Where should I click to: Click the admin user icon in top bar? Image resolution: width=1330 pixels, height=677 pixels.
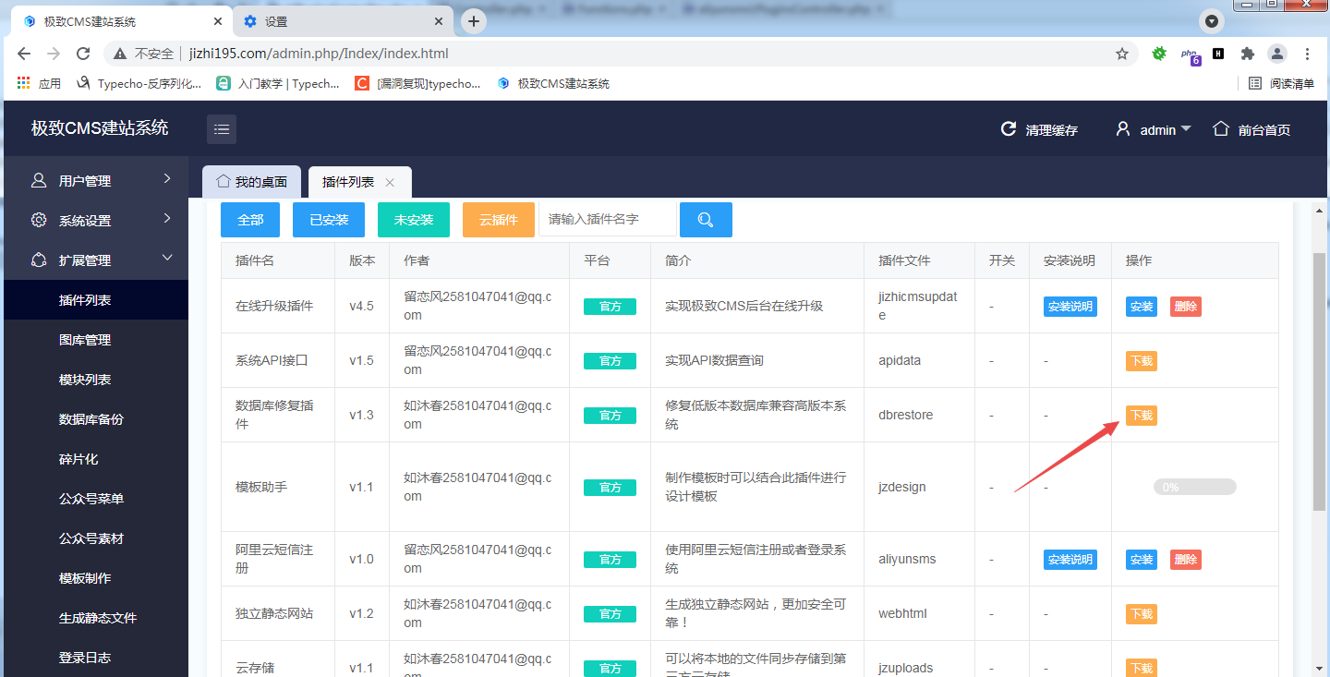point(1122,129)
